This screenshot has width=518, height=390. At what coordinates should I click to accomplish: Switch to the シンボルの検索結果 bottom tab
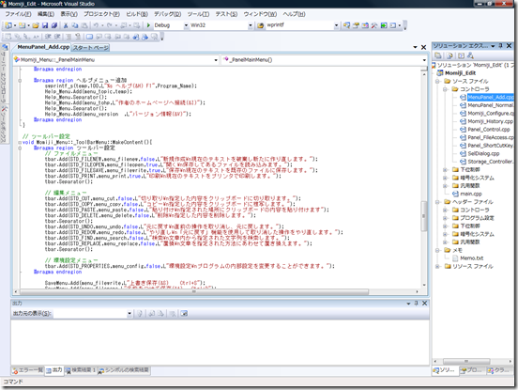[x=124, y=370]
